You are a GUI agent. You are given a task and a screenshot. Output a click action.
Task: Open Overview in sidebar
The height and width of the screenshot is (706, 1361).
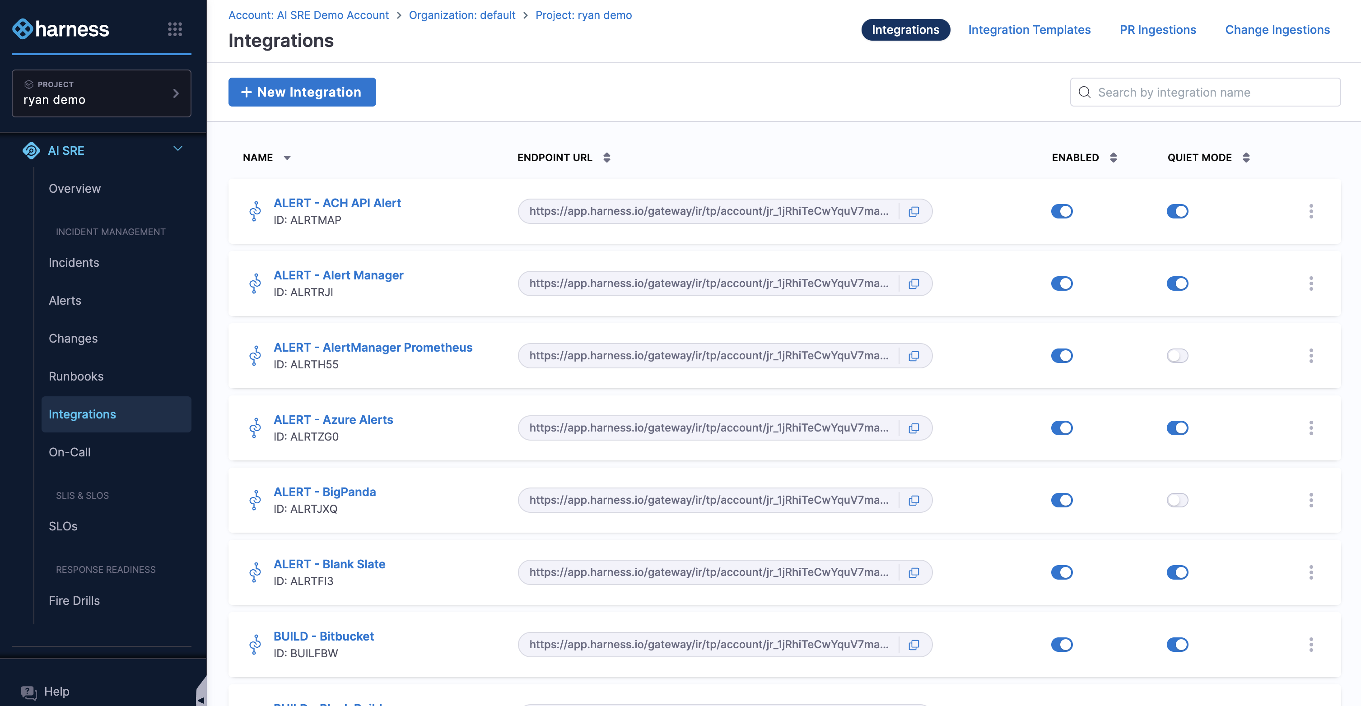[x=75, y=189]
